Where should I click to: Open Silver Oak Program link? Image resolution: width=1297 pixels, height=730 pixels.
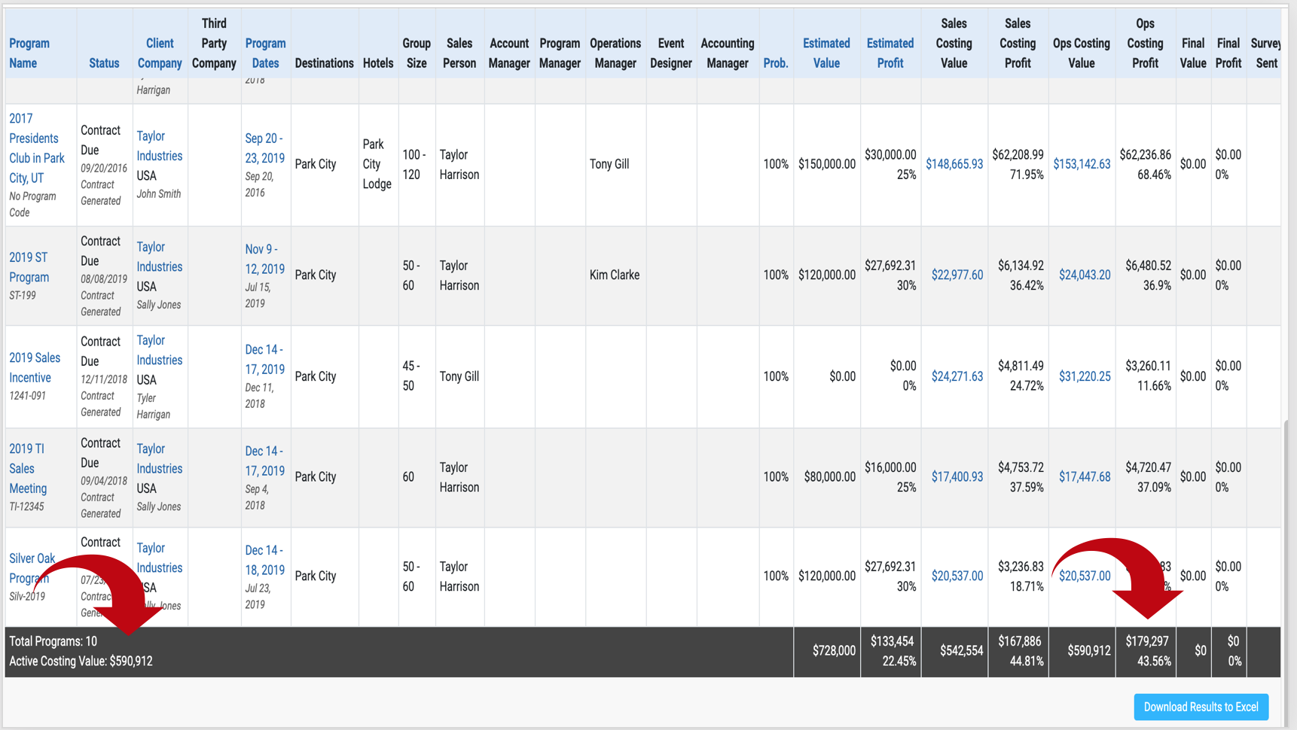click(32, 568)
